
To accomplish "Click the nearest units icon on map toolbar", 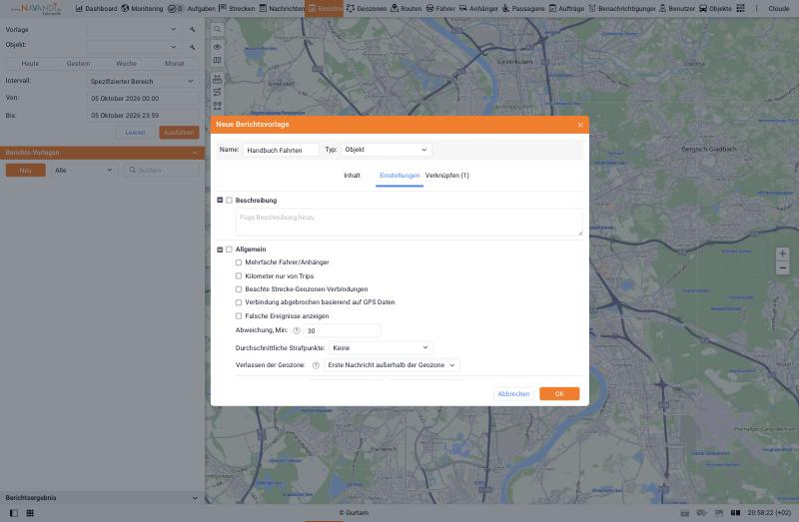I will tap(217, 106).
